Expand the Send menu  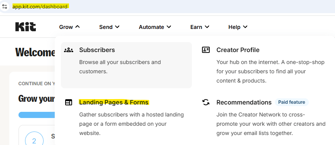(x=109, y=27)
